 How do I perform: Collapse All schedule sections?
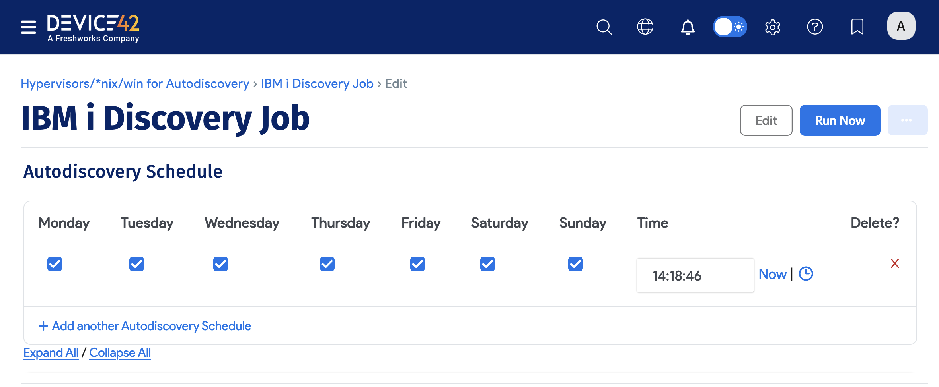coord(120,352)
